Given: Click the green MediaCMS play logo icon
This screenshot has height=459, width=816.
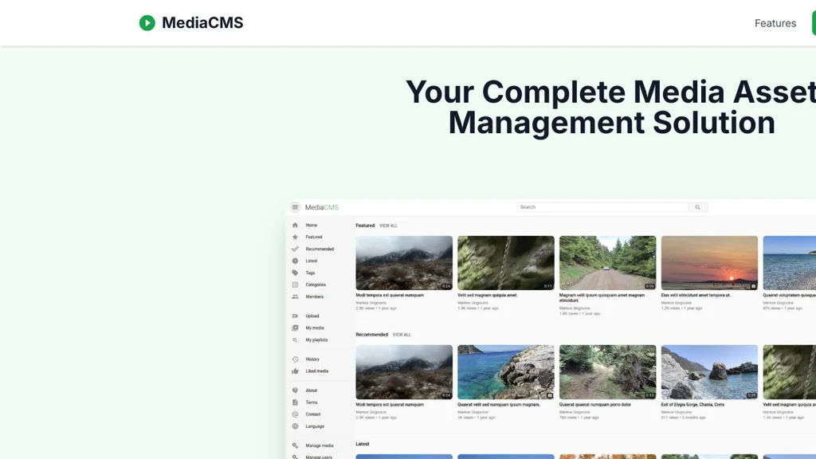Looking at the screenshot, I should pyautogui.click(x=147, y=23).
